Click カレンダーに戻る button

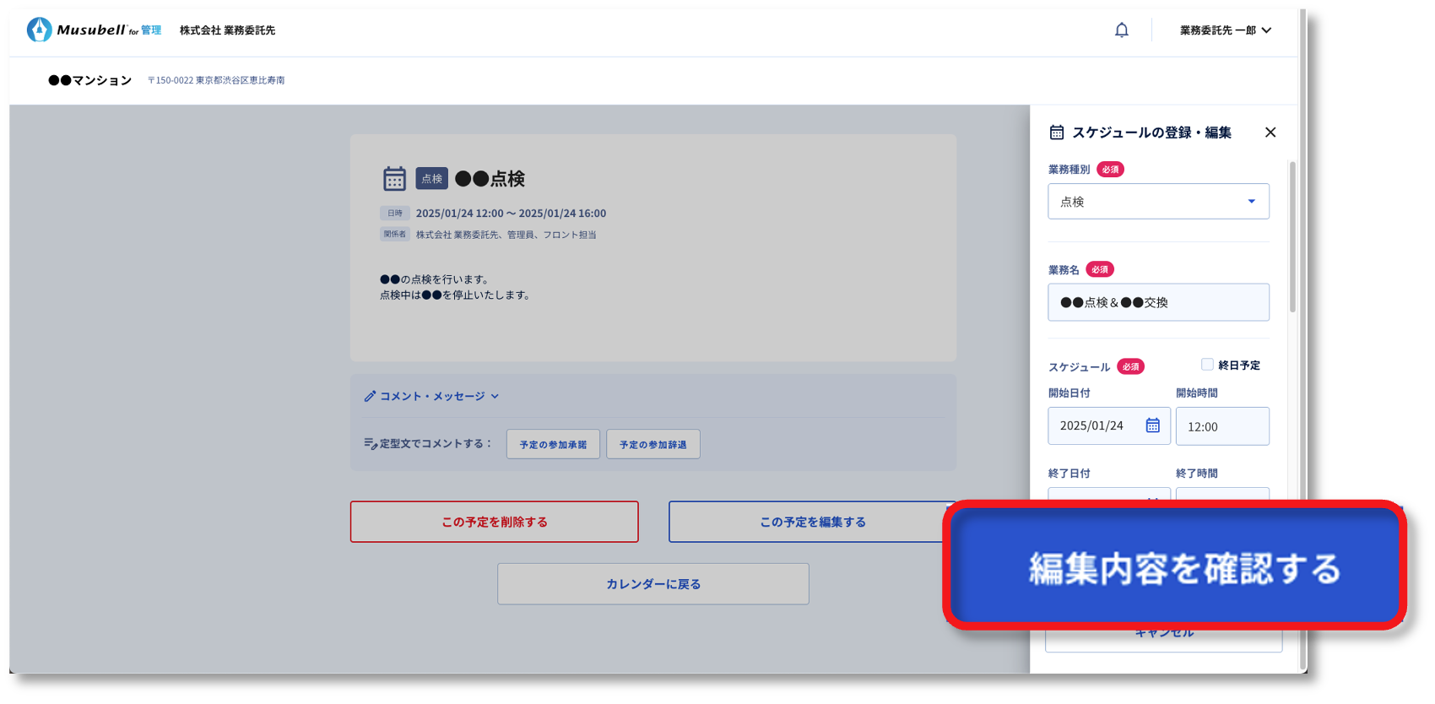click(x=653, y=584)
